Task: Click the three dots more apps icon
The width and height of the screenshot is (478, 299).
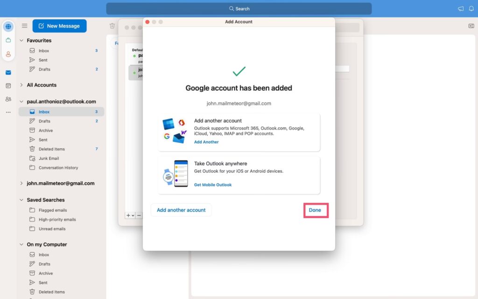Action: point(8,112)
